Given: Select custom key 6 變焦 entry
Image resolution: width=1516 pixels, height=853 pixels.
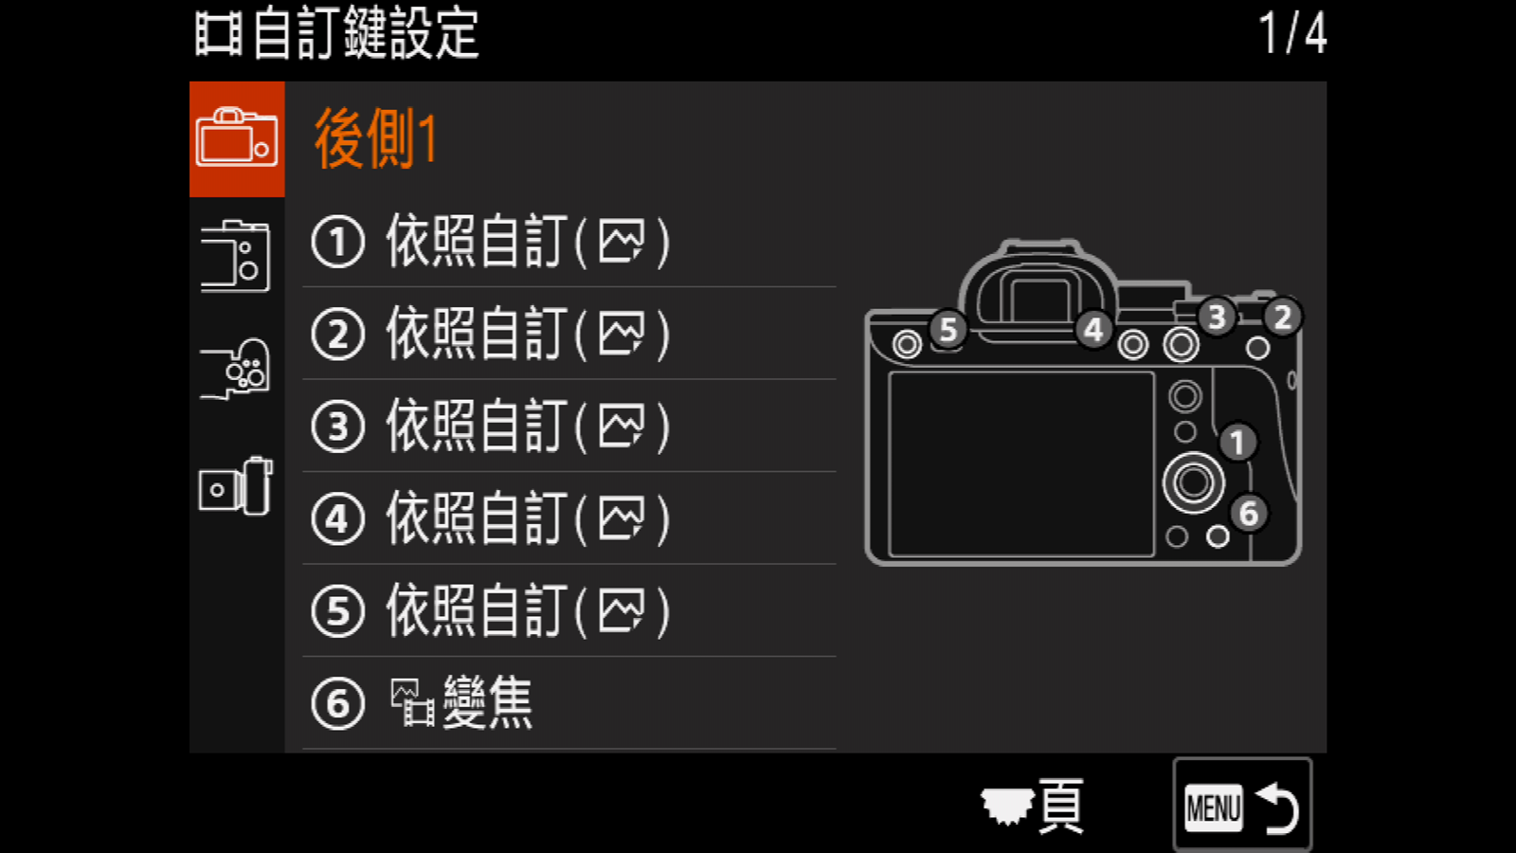Looking at the screenshot, I should [569, 703].
